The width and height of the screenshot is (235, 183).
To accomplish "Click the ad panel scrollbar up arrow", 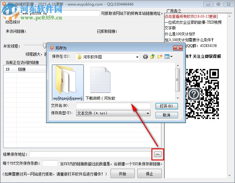I will 229,16.
